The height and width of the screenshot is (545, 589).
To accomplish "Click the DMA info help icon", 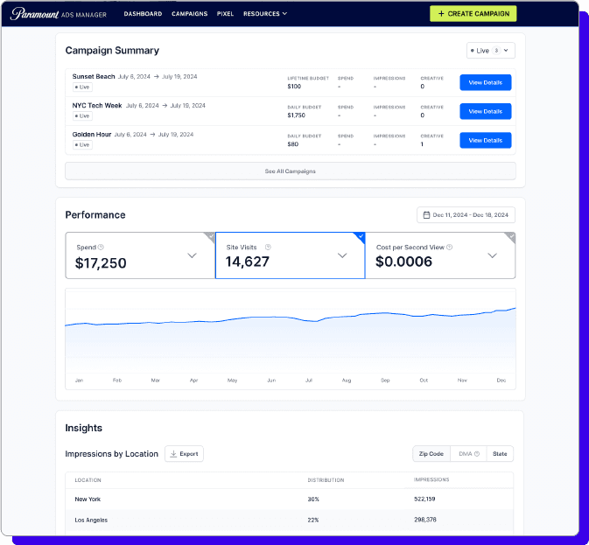I will point(477,454).
